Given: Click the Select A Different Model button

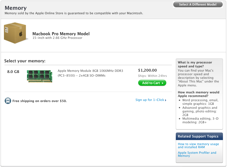Looking at the screenshot, I should tap(198, 4).
